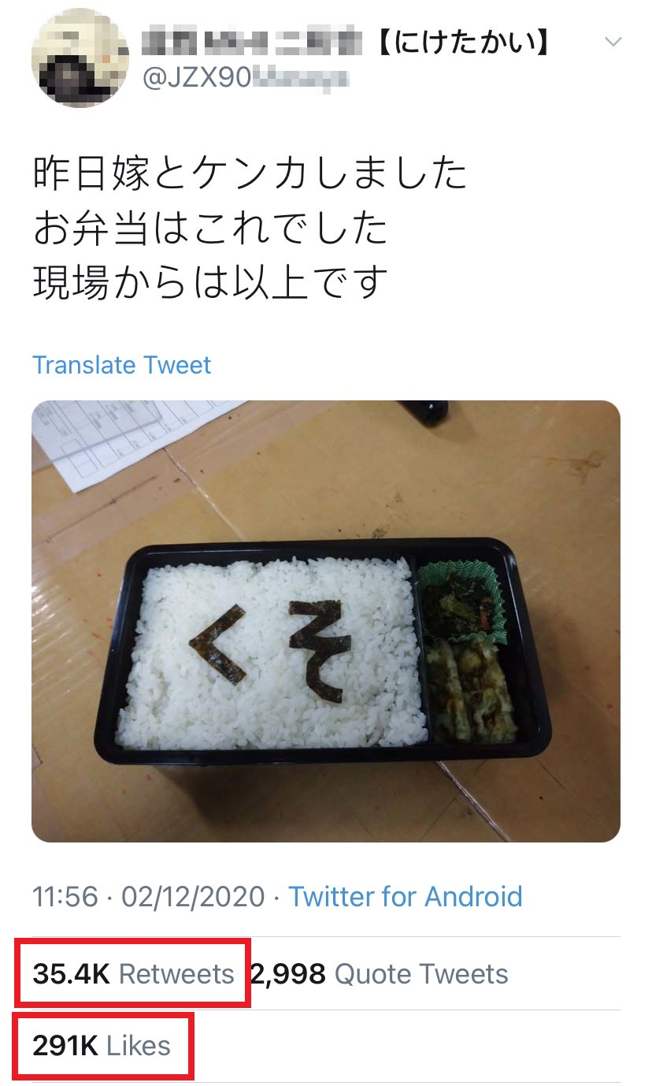Click the 11:56 timestamp
652x1086 pixels.
[x=65, y=897]
